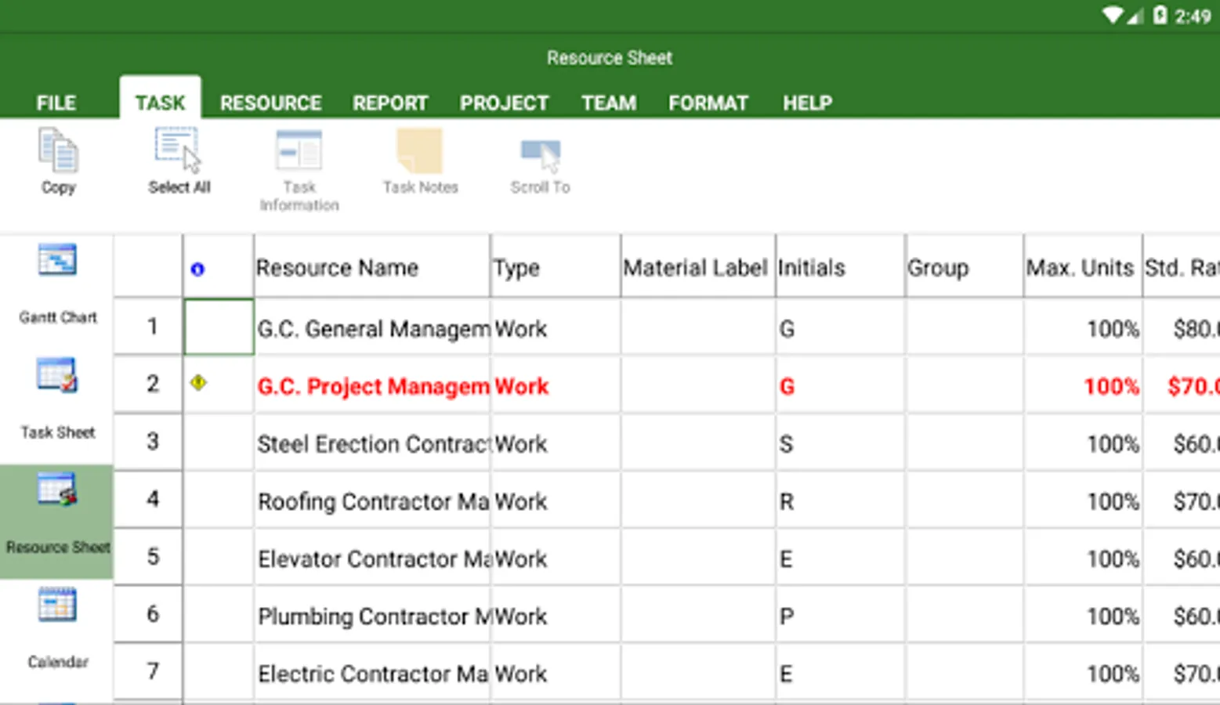Open Task Information from the ribbon
This screenshot has width=1220, height=705.
[299, 151]
